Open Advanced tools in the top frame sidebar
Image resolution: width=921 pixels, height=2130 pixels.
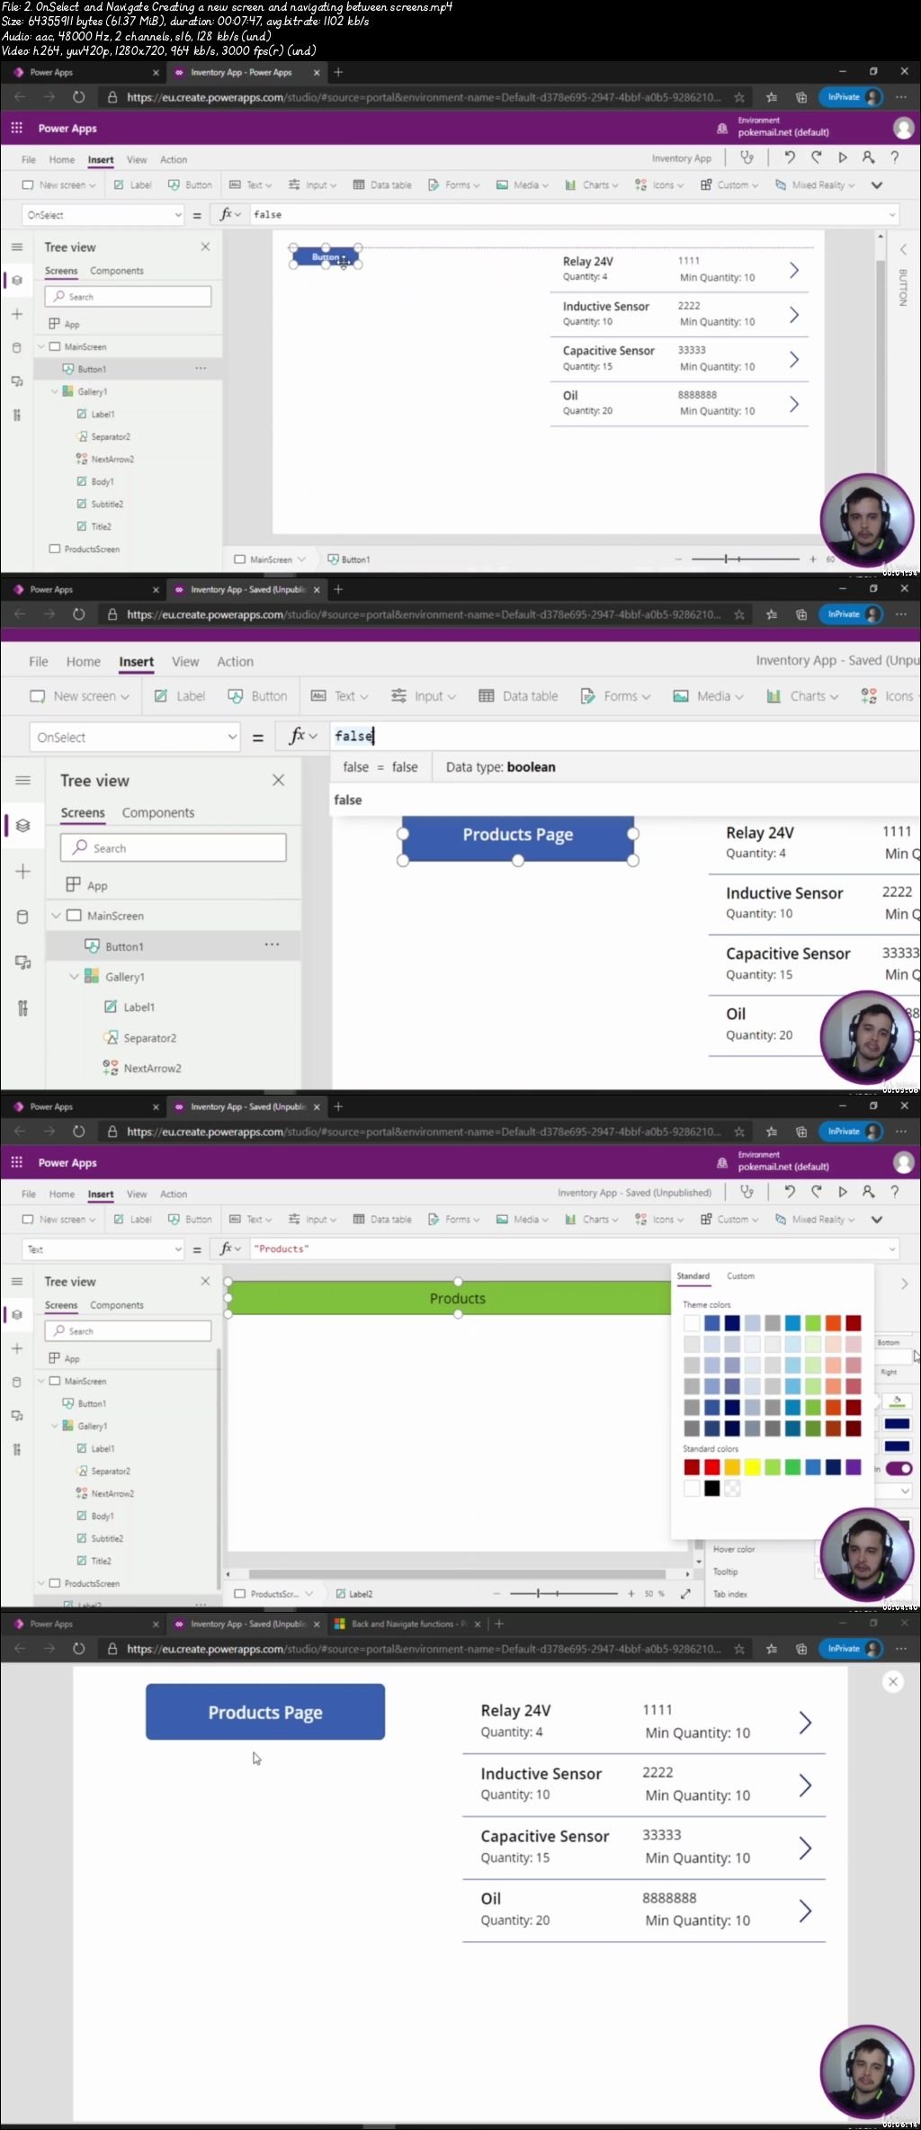click(x=16, y=415)
